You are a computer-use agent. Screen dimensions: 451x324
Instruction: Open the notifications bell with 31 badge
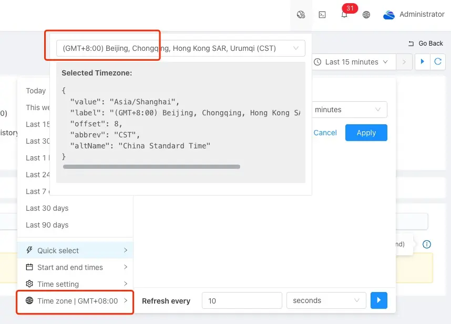point(344,14)
